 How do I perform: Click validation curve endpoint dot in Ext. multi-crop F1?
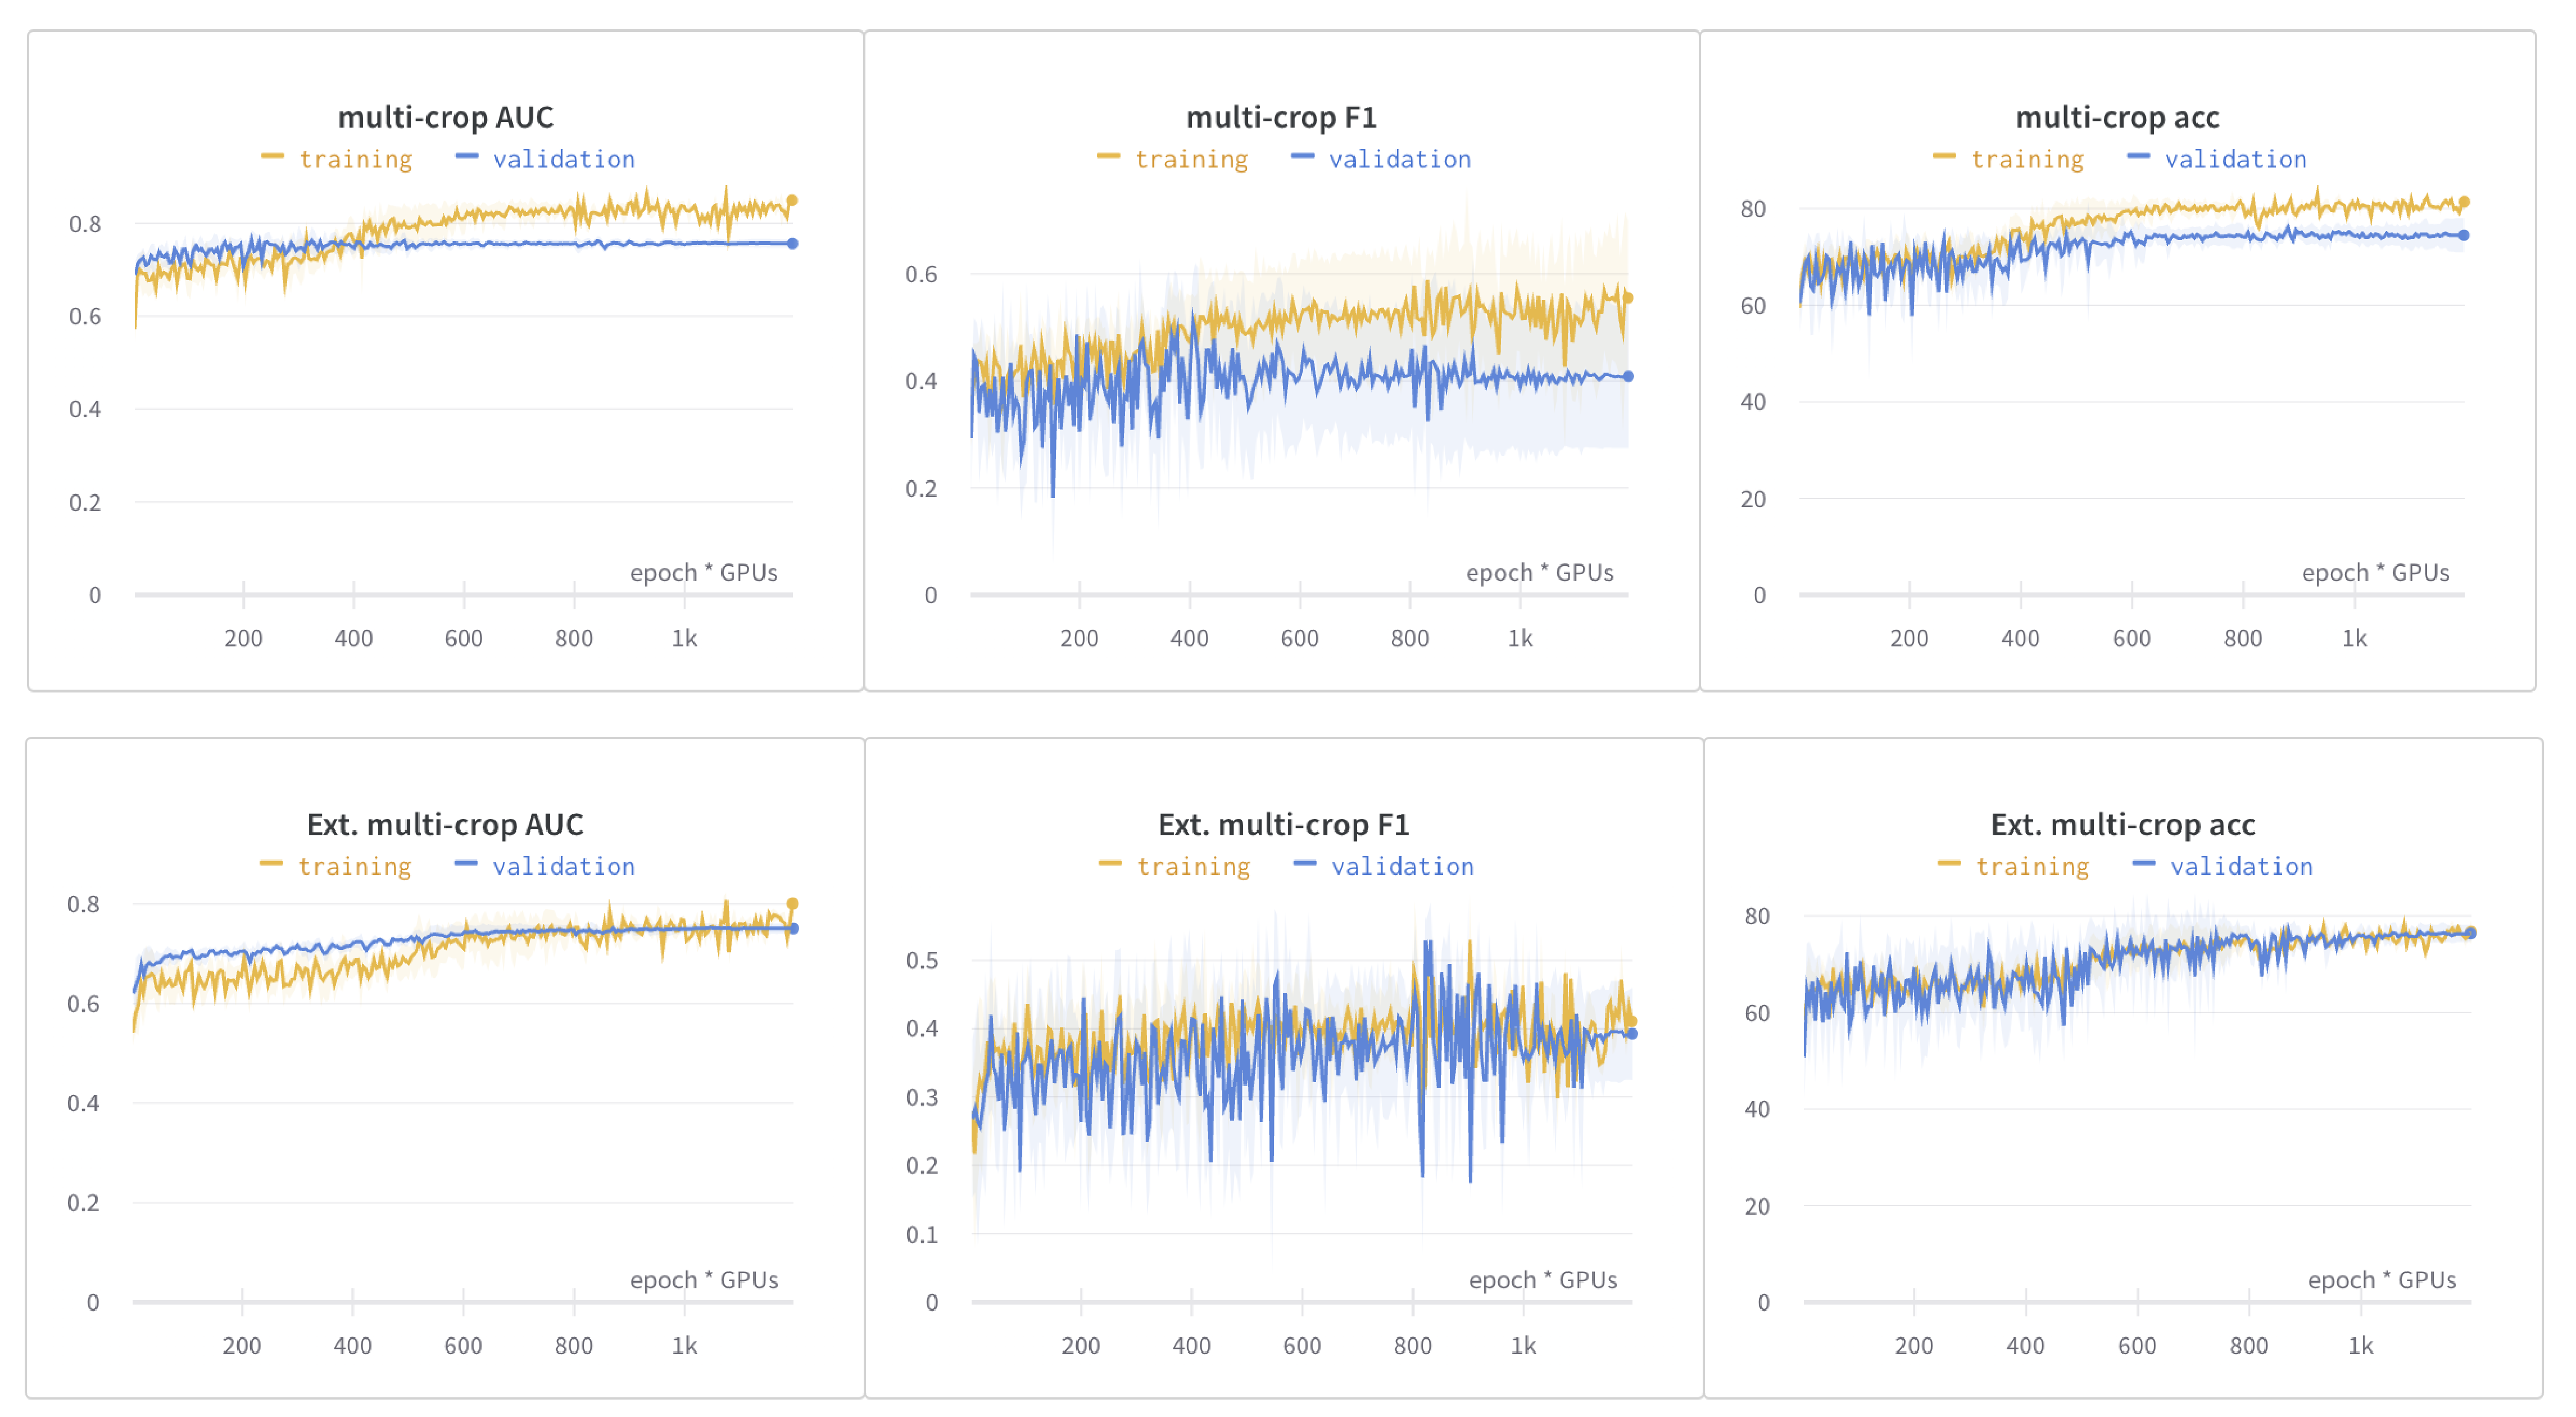tap(1631, 1034)
